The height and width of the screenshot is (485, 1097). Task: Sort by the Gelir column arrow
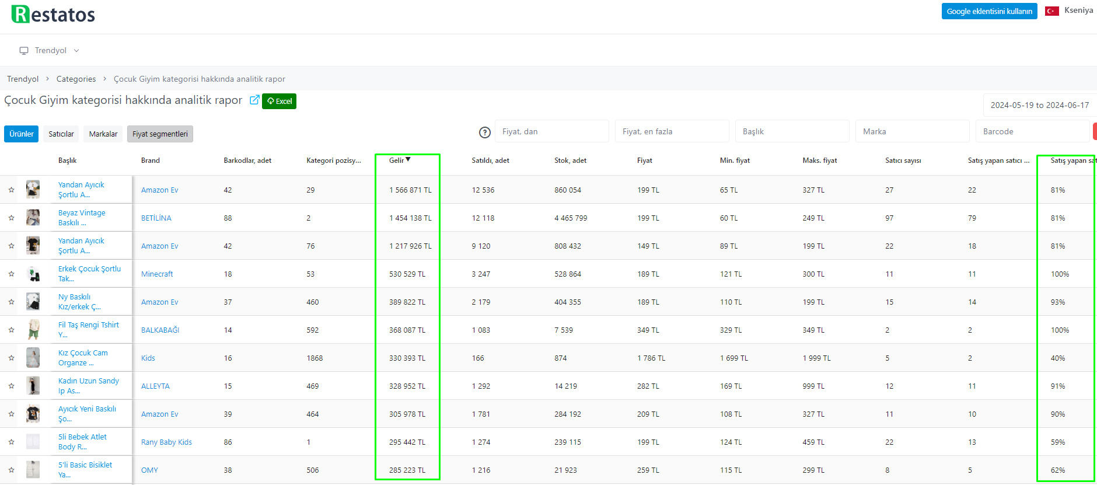point(408,159)
